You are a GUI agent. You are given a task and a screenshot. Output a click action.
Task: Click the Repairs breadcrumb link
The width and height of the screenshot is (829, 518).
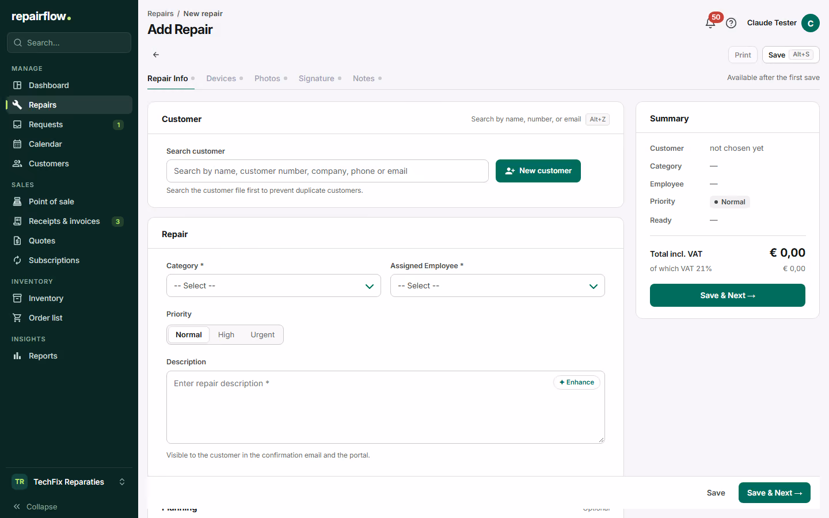(x=161, y=13)
